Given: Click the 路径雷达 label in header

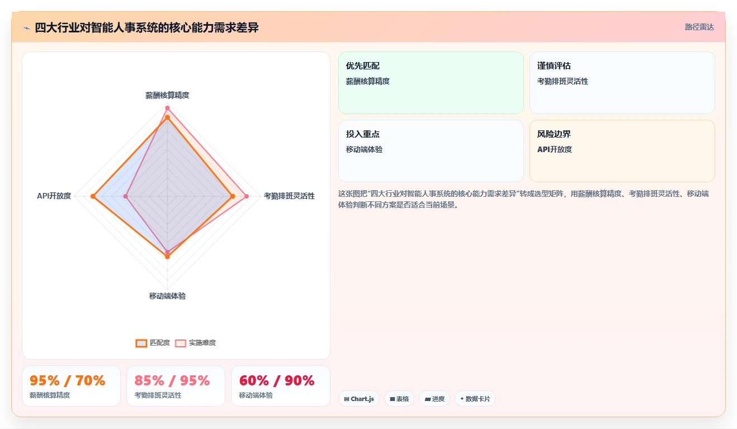Looking at the screenshot, I should [x=699, y=27].
